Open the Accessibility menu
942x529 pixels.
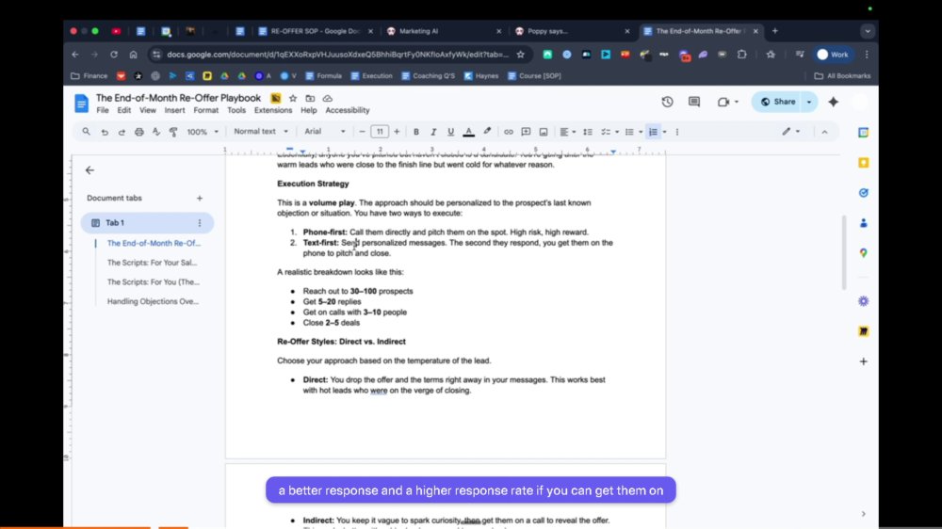coord(348,110)
